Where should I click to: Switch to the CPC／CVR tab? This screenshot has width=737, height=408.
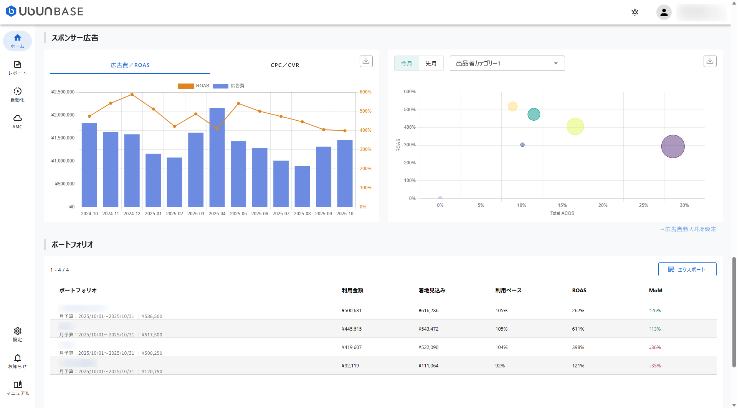(x=285, y=65)
